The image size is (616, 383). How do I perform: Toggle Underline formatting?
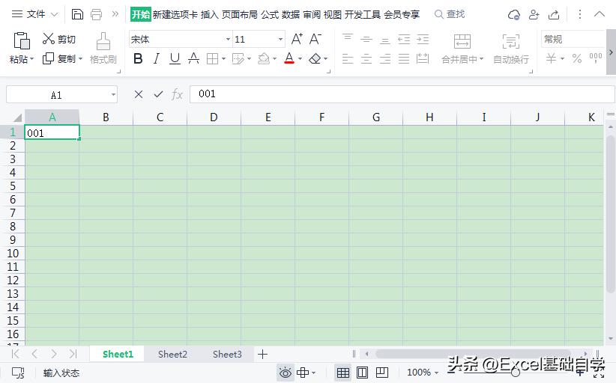(175, 59)
